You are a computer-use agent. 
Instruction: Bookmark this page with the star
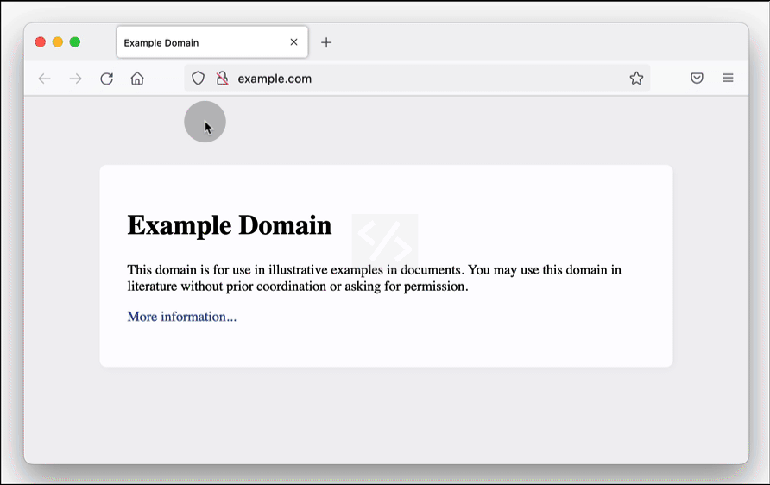(636, 78)
